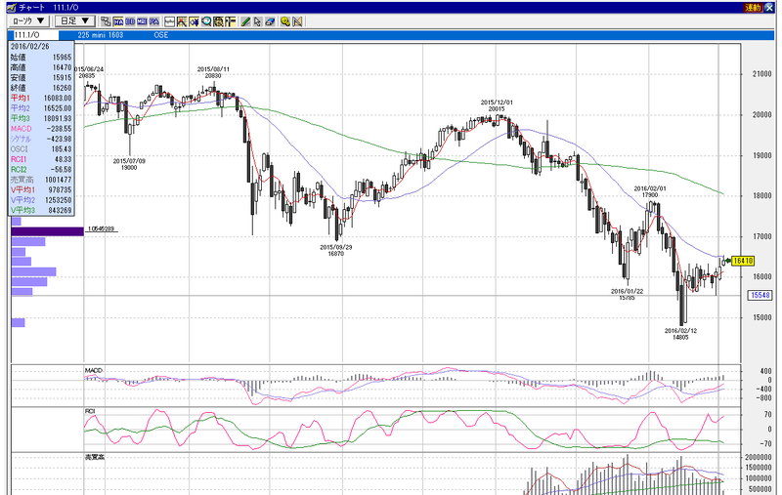The width and height of the screenshot is (782, 495).
Task: Select the longest purple volume profile bar
Action: pos(47,231)
